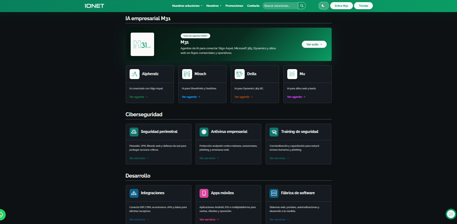
Task: Click Ver agente link under Mirach
Action: [191, 97]
